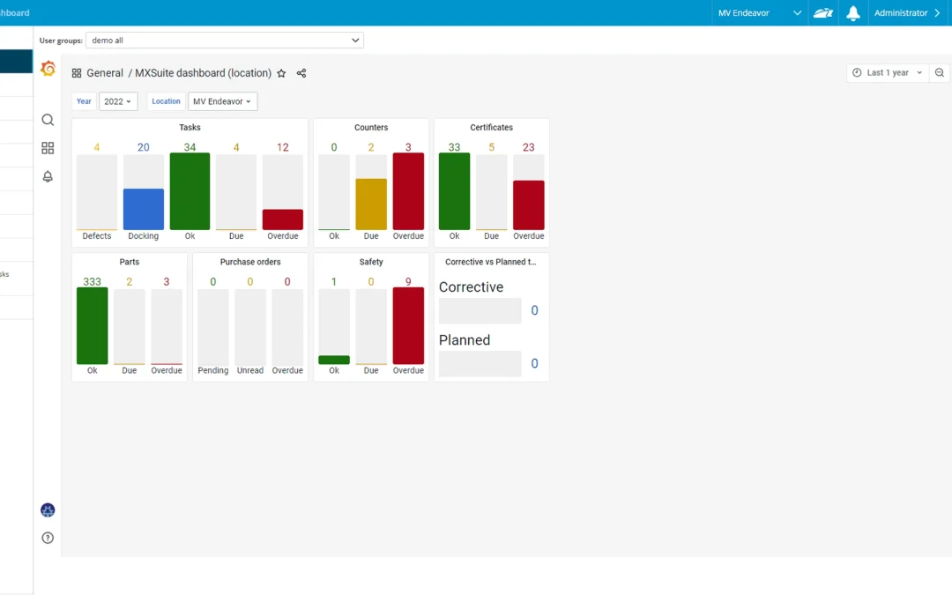Open the dashboards browser icon

tap(48, 147)
